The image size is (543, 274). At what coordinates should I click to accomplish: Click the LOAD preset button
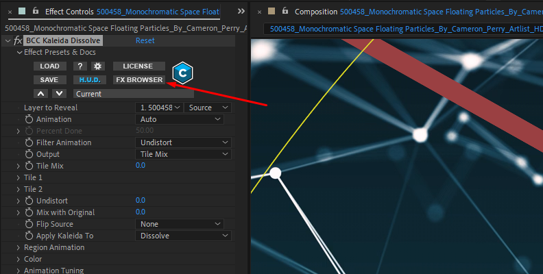(50, 66)
